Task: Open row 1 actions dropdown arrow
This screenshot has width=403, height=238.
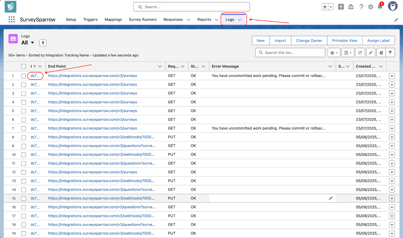Action: click(392, 76)
